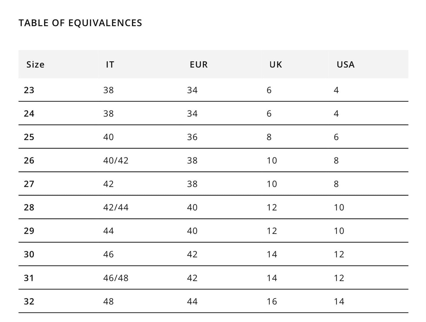Select size 27 row label
This screenshot has width=426, height=322.
pyautogui.click(x=29, y=184)
